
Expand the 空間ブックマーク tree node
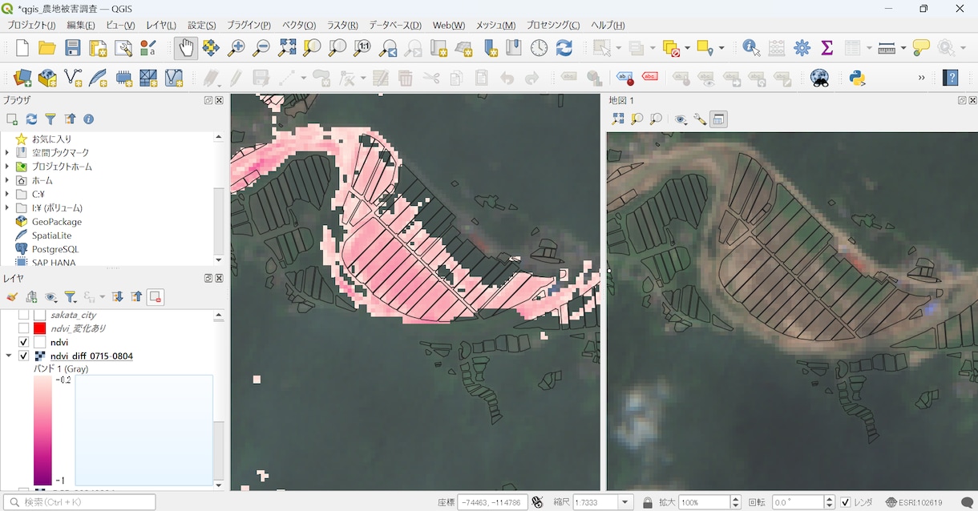tap(7, 152)
